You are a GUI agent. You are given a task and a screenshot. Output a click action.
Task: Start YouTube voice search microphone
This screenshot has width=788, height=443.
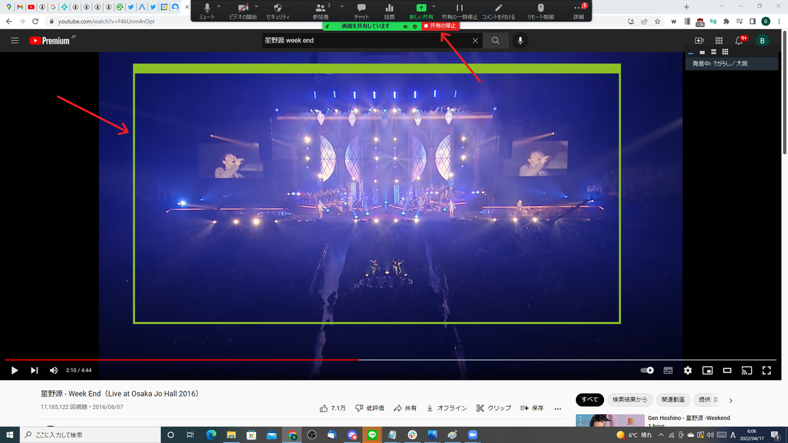pyautogui.click(x=520, y=41)
